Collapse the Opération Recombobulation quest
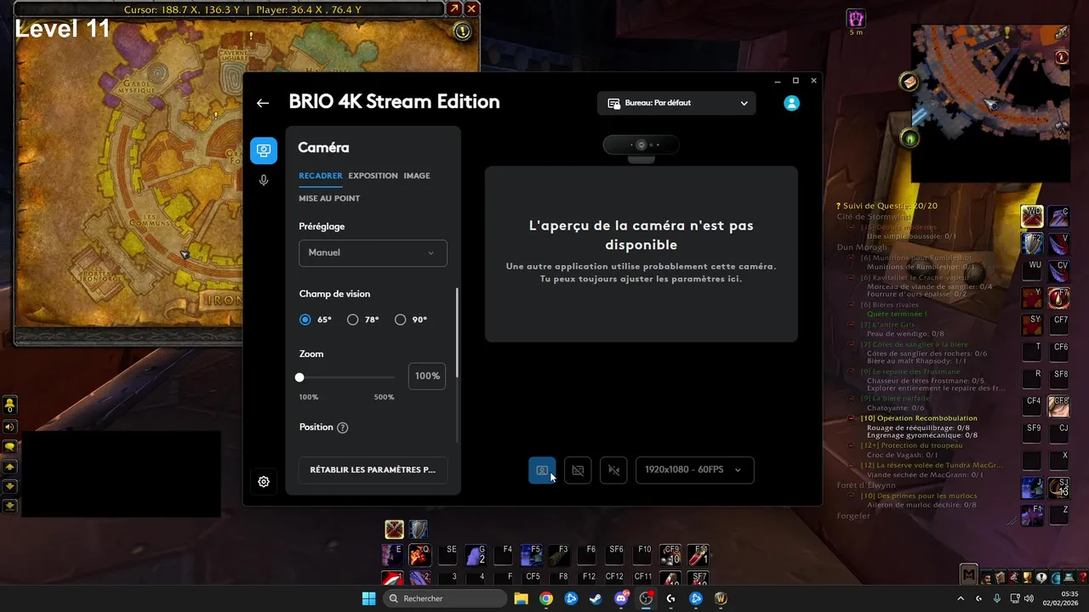The height and width of the screenshot is (612, 1089). (x=852, y=418)
